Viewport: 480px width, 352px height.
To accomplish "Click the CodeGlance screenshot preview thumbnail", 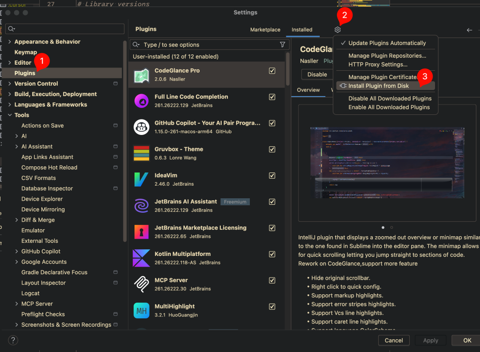I will [387, 163].
